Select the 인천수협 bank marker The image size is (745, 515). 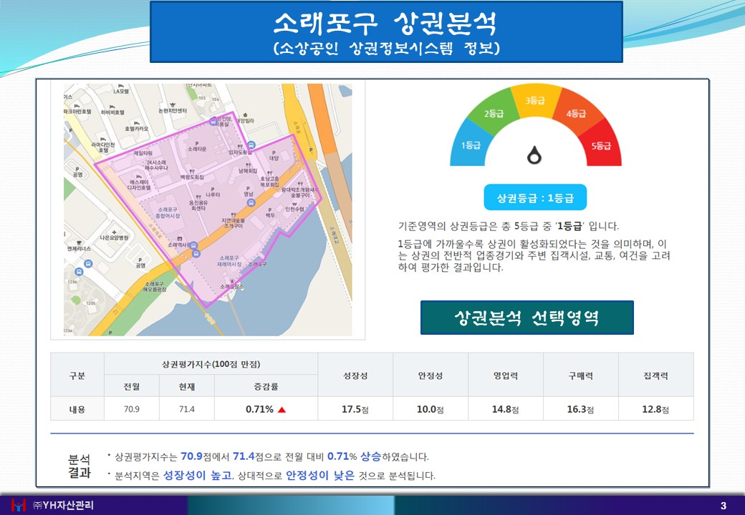pos(294,204)
